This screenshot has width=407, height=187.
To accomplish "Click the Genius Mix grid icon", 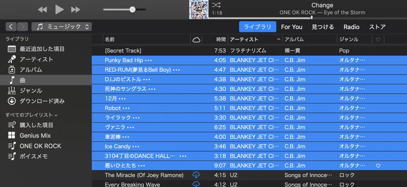I will pyautogui.click(x=12, y=135).
